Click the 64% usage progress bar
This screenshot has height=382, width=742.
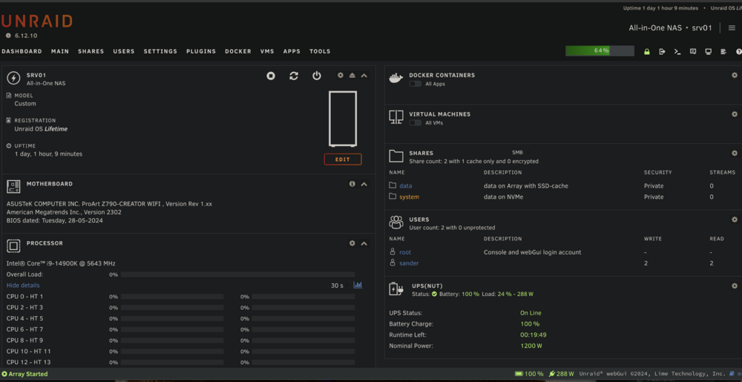coord(600,50)
